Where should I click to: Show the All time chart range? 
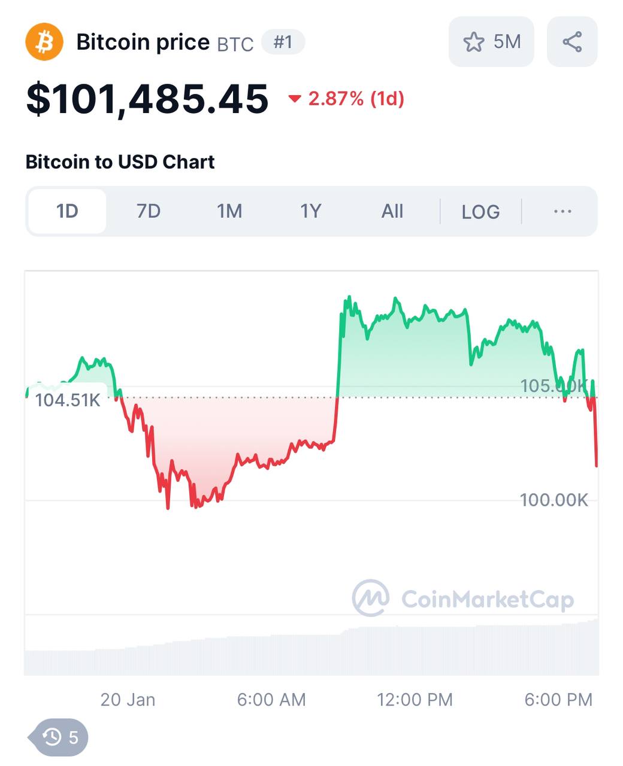coord(392,212)
